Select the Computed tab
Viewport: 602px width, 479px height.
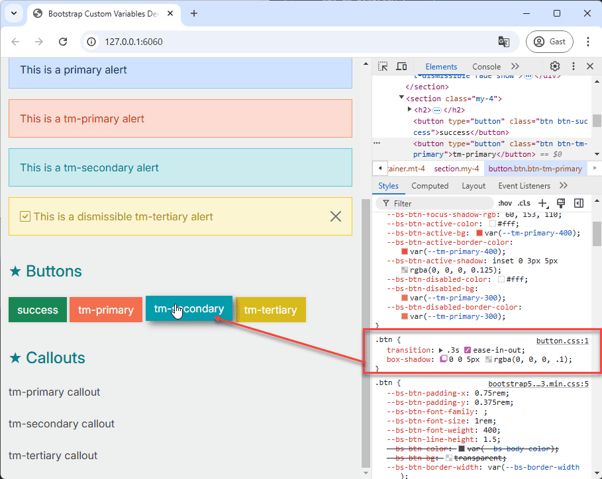click(430, 186)
